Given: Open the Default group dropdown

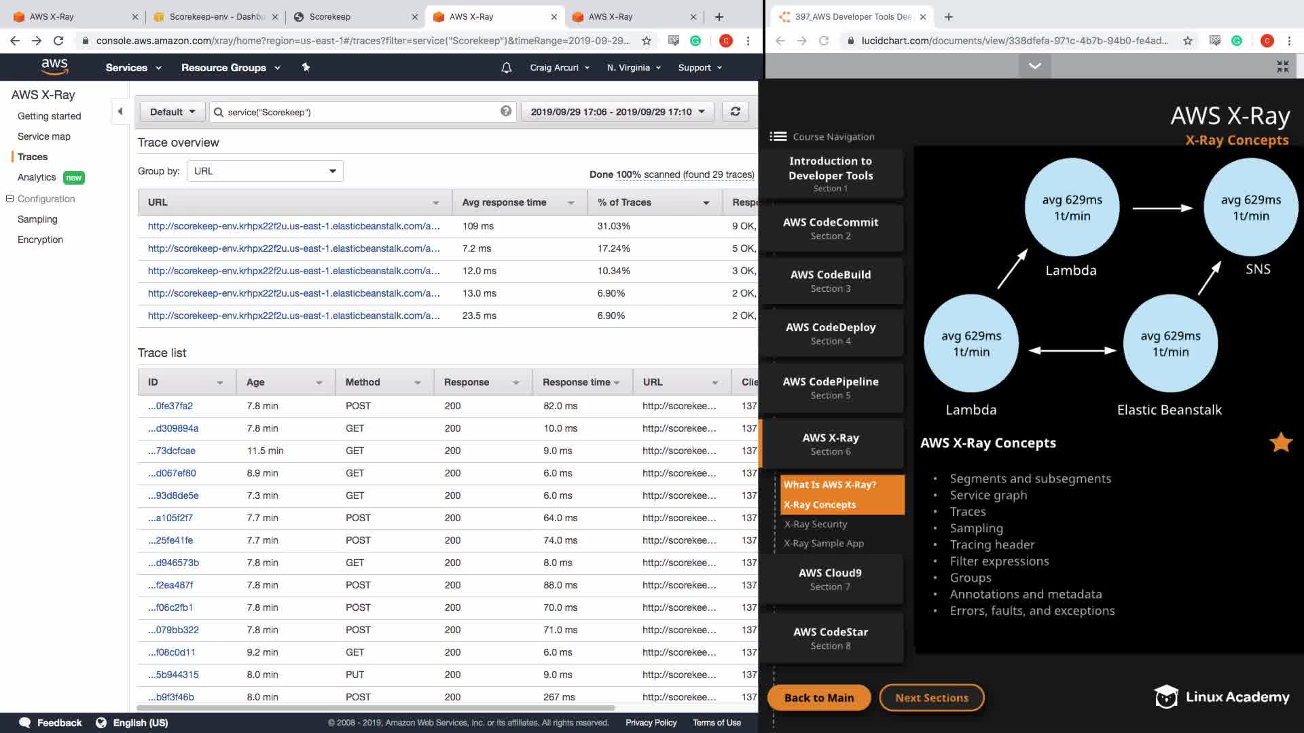Looking at the screenshot, I should [172, 112].
